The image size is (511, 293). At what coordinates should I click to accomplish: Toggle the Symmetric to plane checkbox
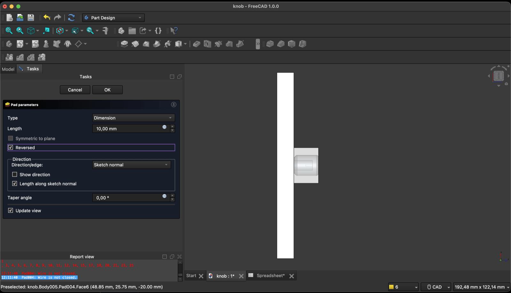[x=11, y=138]
